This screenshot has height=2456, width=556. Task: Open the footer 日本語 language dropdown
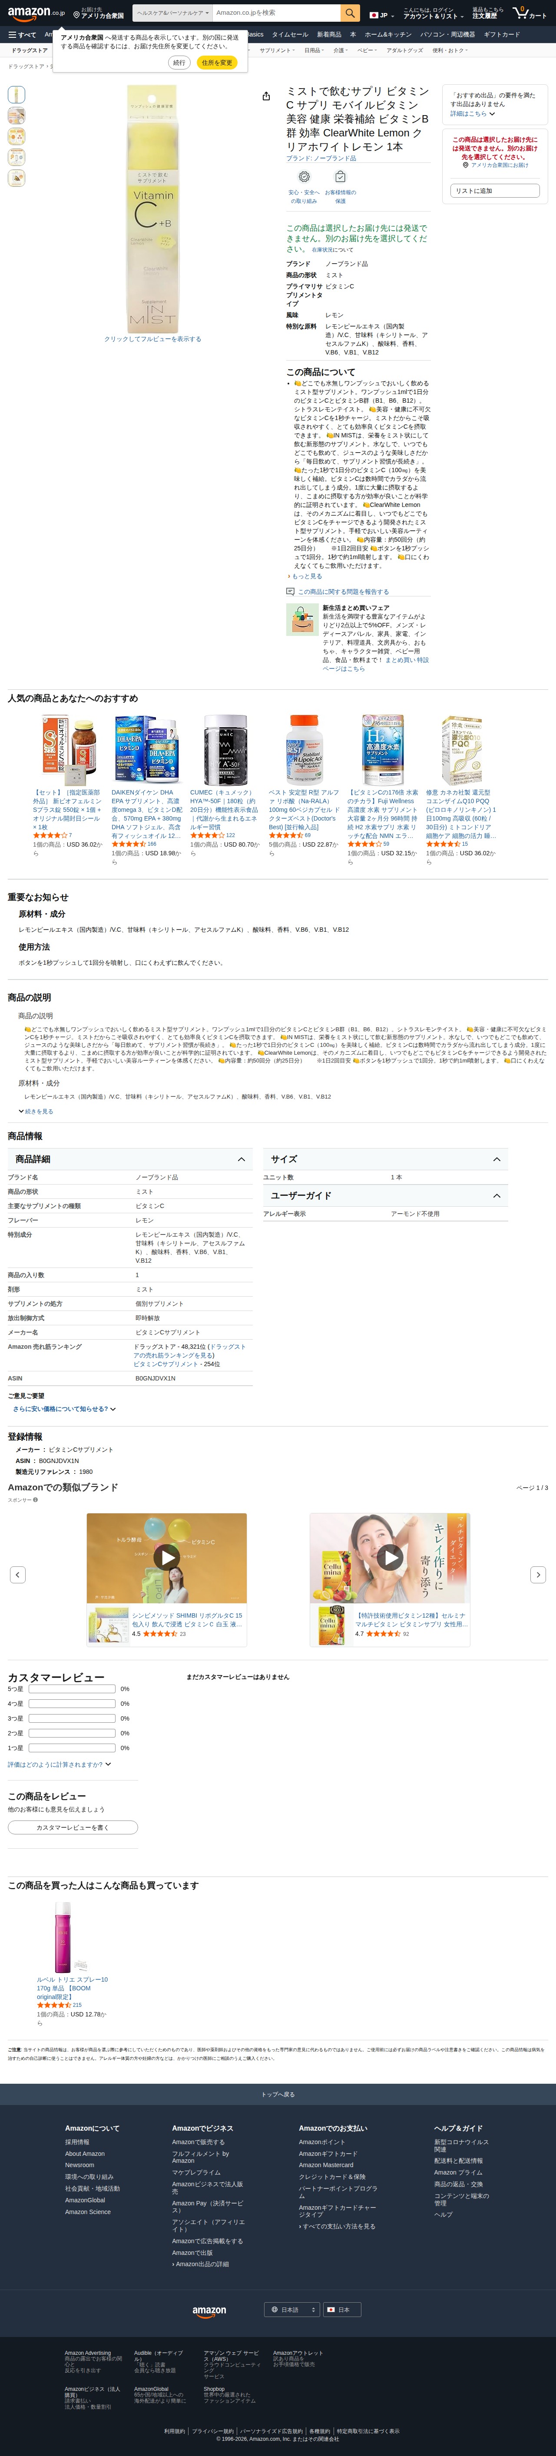(x=291, y=2310)
